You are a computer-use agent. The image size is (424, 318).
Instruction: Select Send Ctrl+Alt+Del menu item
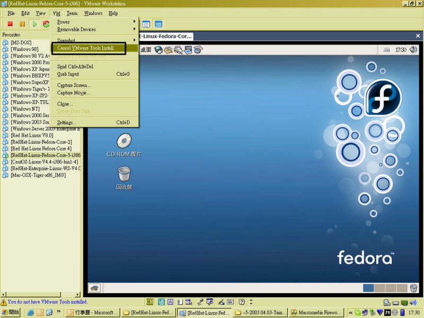[94, 67]
